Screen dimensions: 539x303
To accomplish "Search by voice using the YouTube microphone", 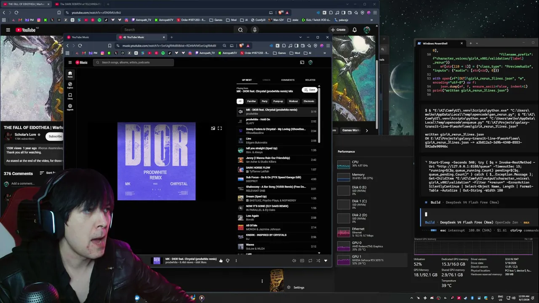I will tap(254, 30).
